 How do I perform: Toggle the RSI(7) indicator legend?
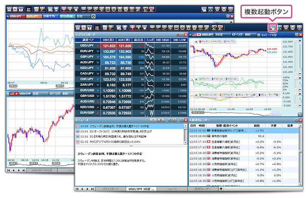click(204, 79)
